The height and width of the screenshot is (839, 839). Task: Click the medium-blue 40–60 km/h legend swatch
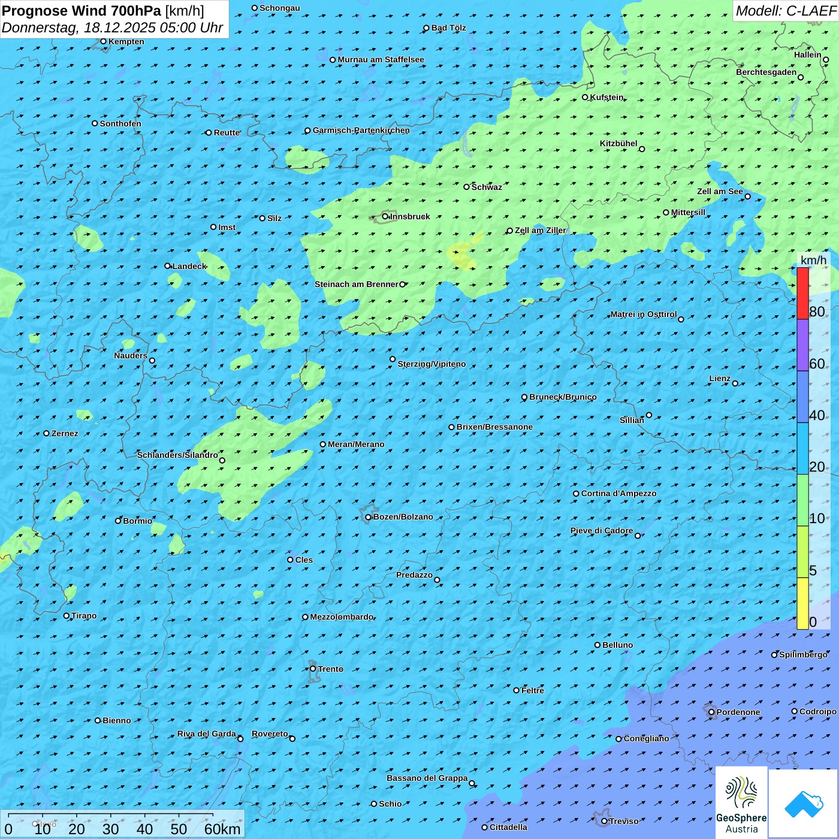pyautogui.click(x=802, y=397)
